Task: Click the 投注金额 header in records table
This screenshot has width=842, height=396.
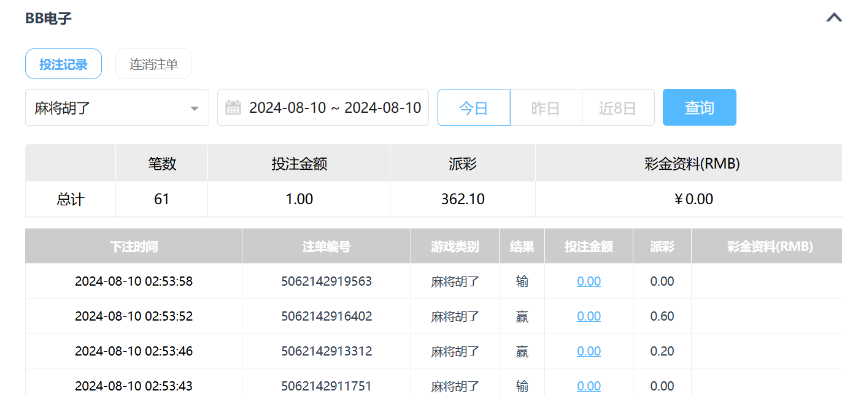Action: tap(589, 246)
